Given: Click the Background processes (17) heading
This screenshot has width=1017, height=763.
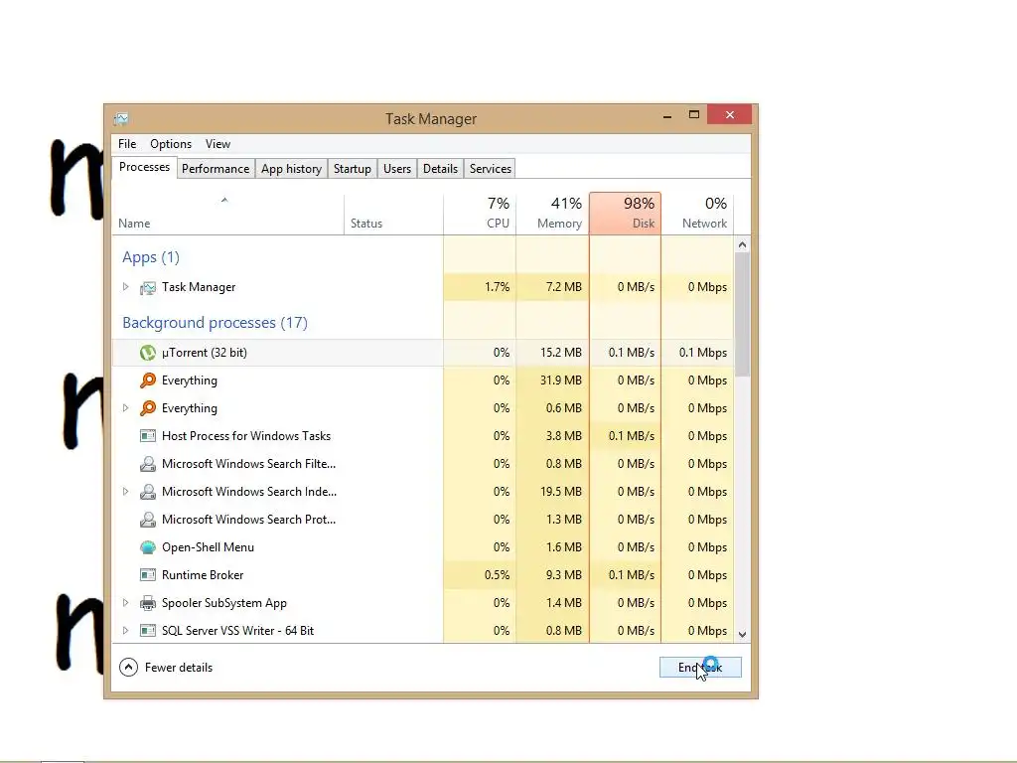Looking at the screenshot, I should click(215, 323).
